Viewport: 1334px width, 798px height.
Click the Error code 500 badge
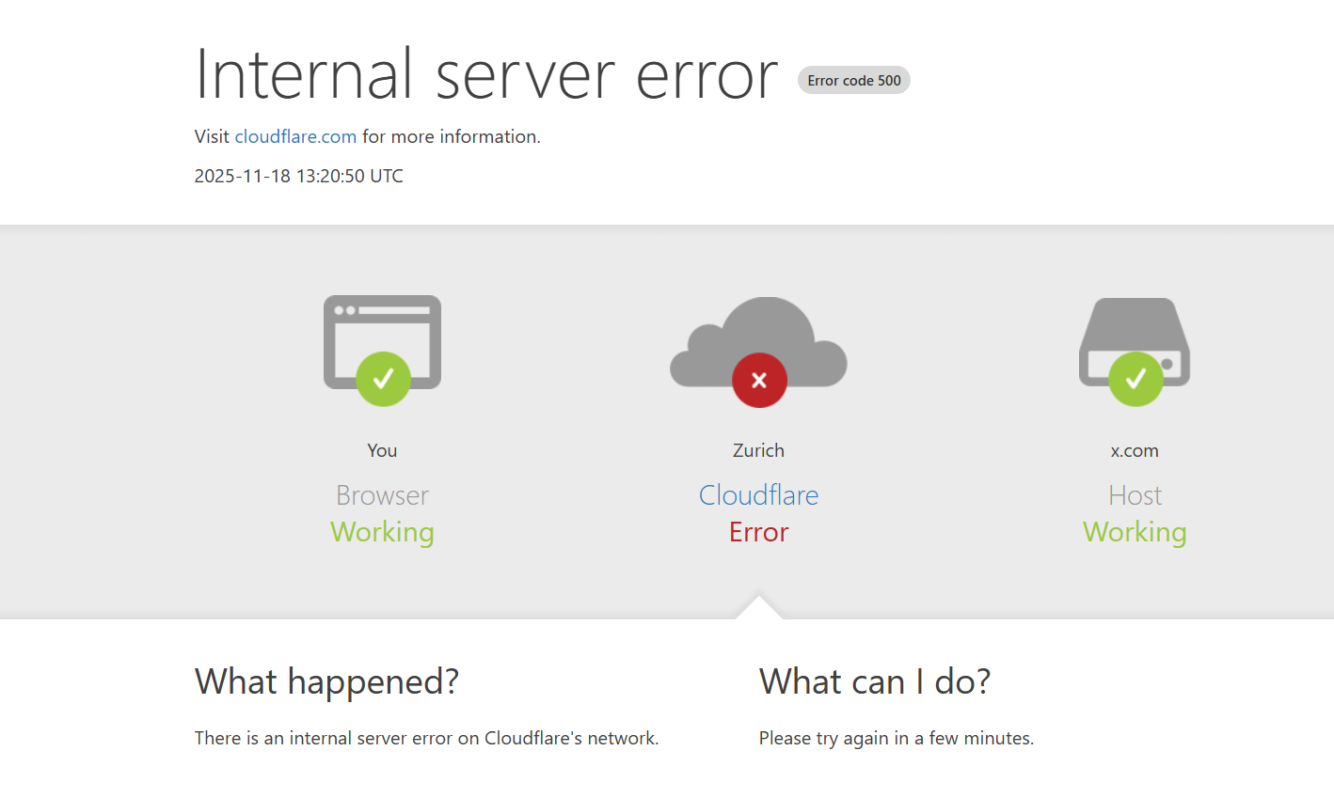[x=853, y=81]
